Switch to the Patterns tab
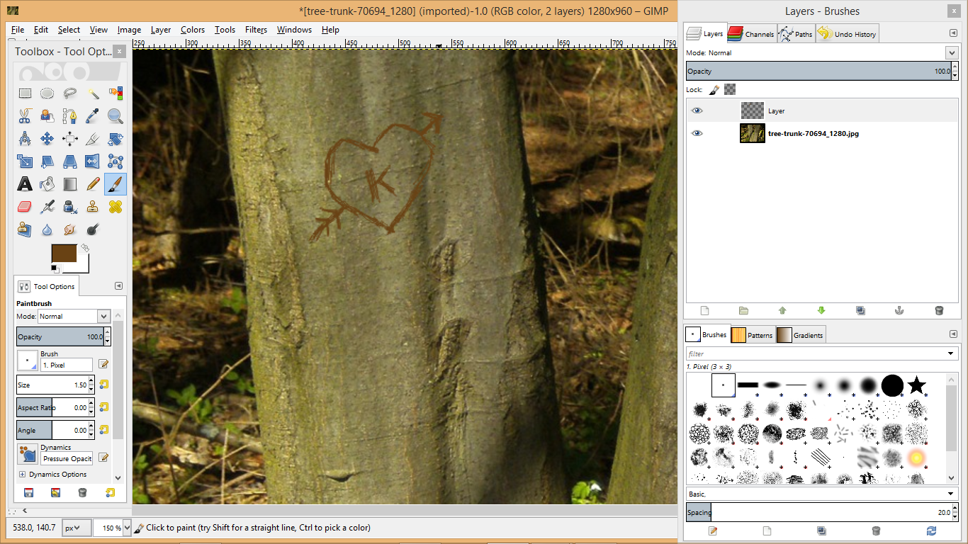 (x=753, y=335)
